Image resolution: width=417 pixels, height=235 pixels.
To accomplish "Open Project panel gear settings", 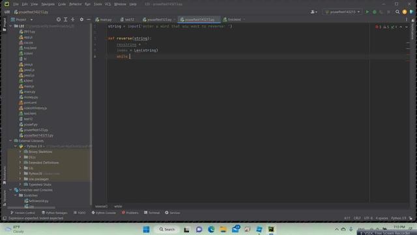I will 81,20.
